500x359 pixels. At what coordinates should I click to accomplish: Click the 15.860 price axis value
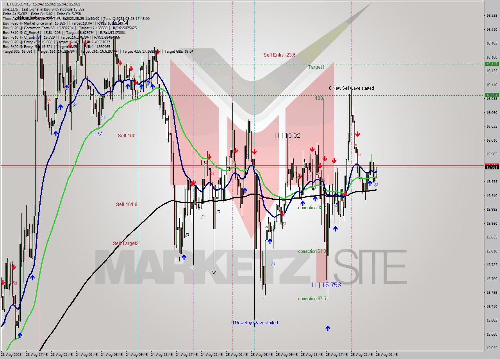pos(491,223)
